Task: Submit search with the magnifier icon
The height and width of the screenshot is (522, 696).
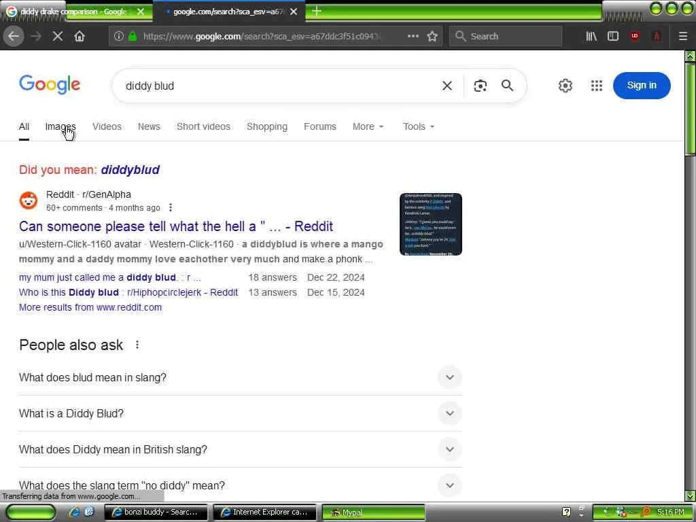Action: 507,86
